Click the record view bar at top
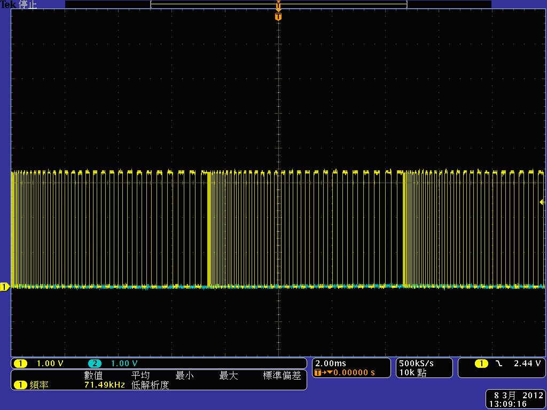This screenshot has height=410, width=547. pos(278,4)
